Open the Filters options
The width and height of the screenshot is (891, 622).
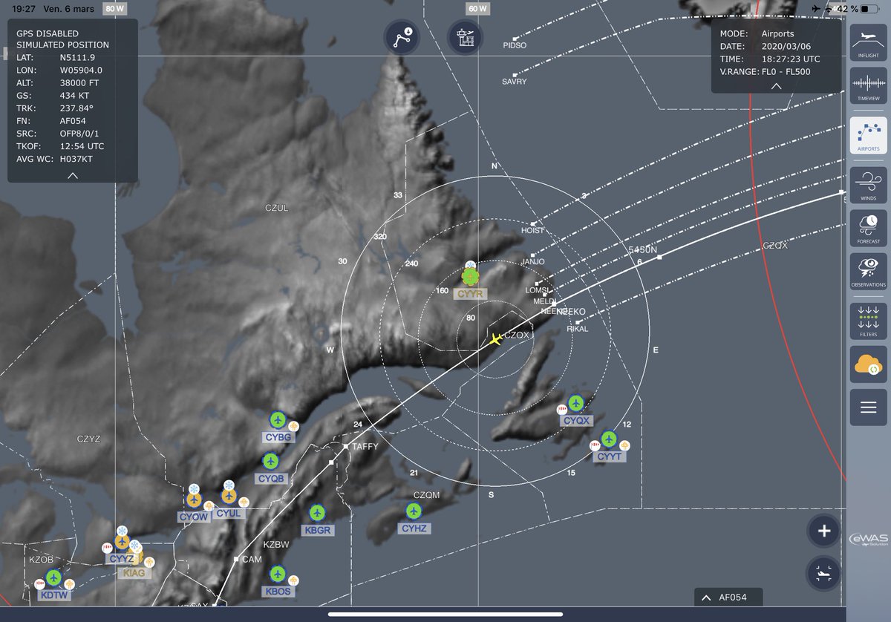pos(868,321)
